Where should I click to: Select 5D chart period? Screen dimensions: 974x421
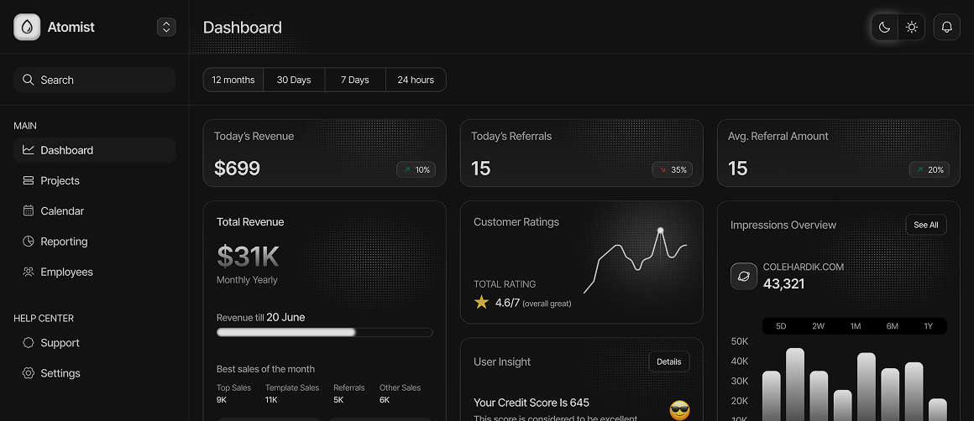[x=781, y=326]
